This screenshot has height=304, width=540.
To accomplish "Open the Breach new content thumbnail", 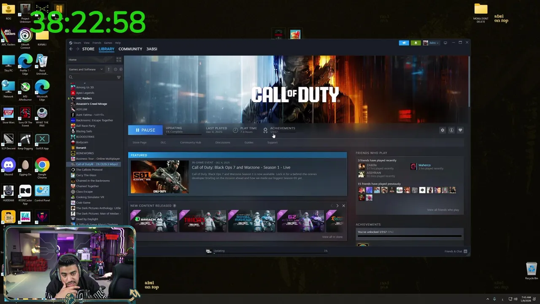I will pos(154,221).
